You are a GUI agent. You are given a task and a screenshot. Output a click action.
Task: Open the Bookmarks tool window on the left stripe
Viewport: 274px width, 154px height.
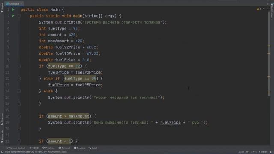(2, 136)
